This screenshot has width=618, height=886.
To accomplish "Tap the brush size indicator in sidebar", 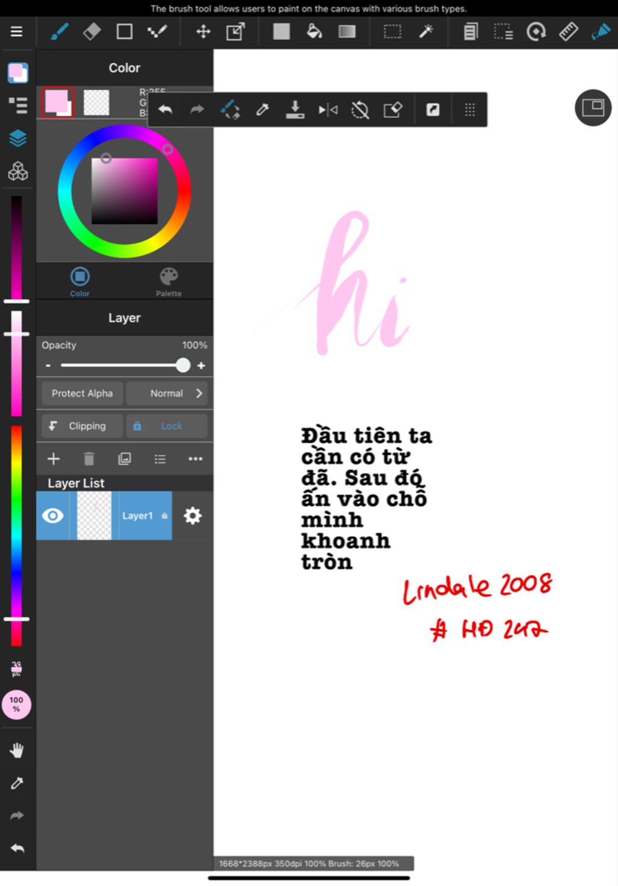I will tap(16, 669).
